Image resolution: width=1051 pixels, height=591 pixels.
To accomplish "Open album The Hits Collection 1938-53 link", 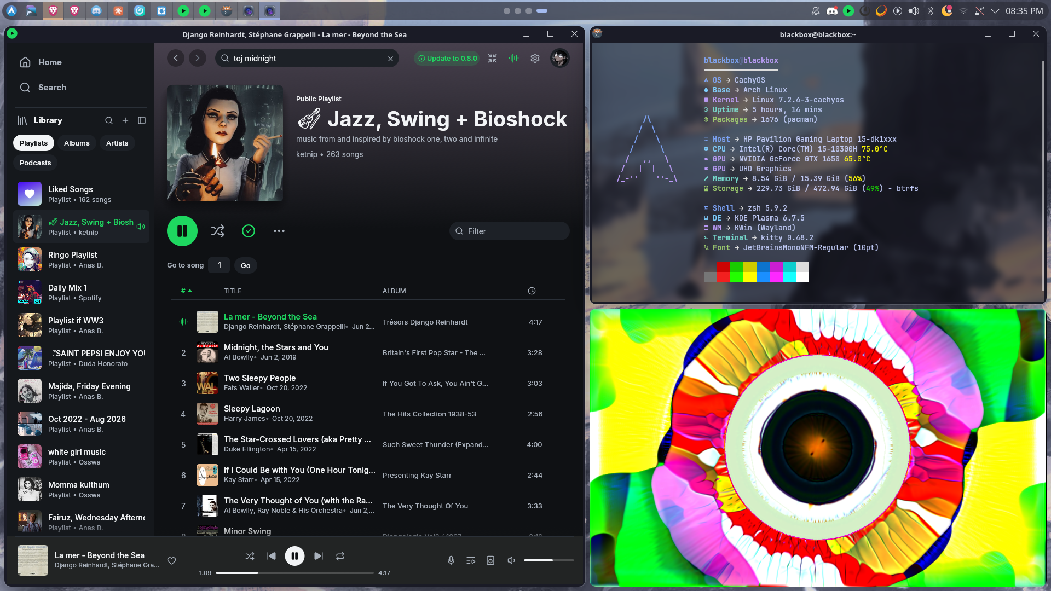I will 429,414.
